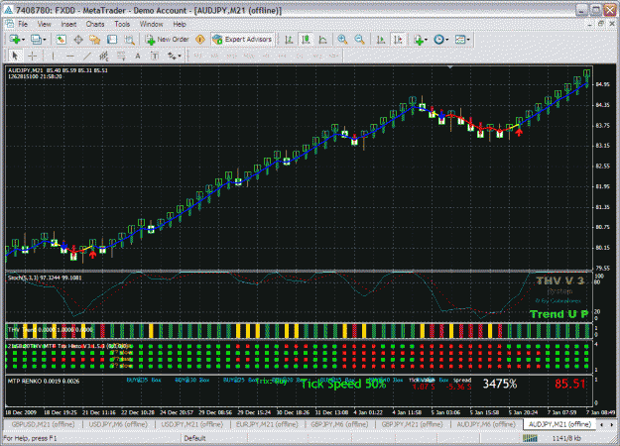
Task: Open the Help menu
Action: pyautogui.click(x=180, y=24)
